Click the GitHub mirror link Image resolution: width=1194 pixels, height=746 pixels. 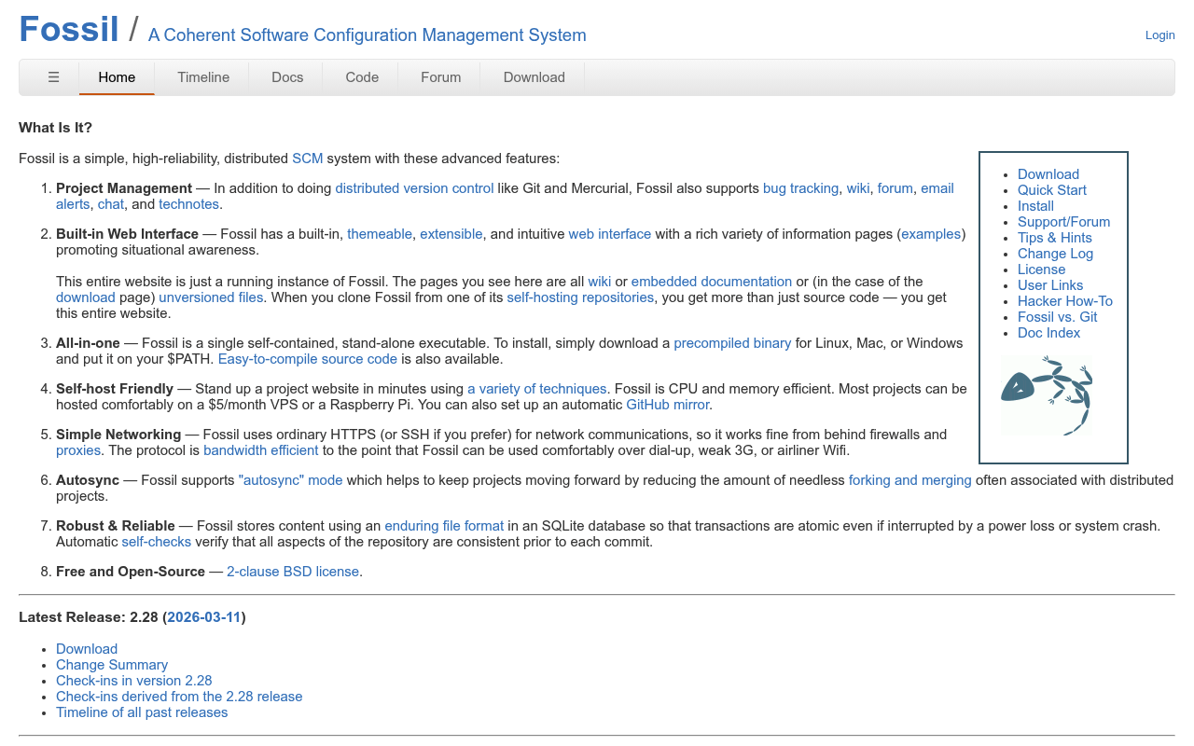tap(668, 405)
